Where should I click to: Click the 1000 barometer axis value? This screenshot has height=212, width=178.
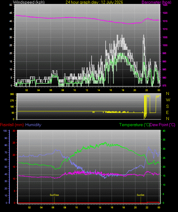[165, 45]
